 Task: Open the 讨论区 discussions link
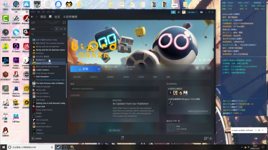tap(141, 77)
